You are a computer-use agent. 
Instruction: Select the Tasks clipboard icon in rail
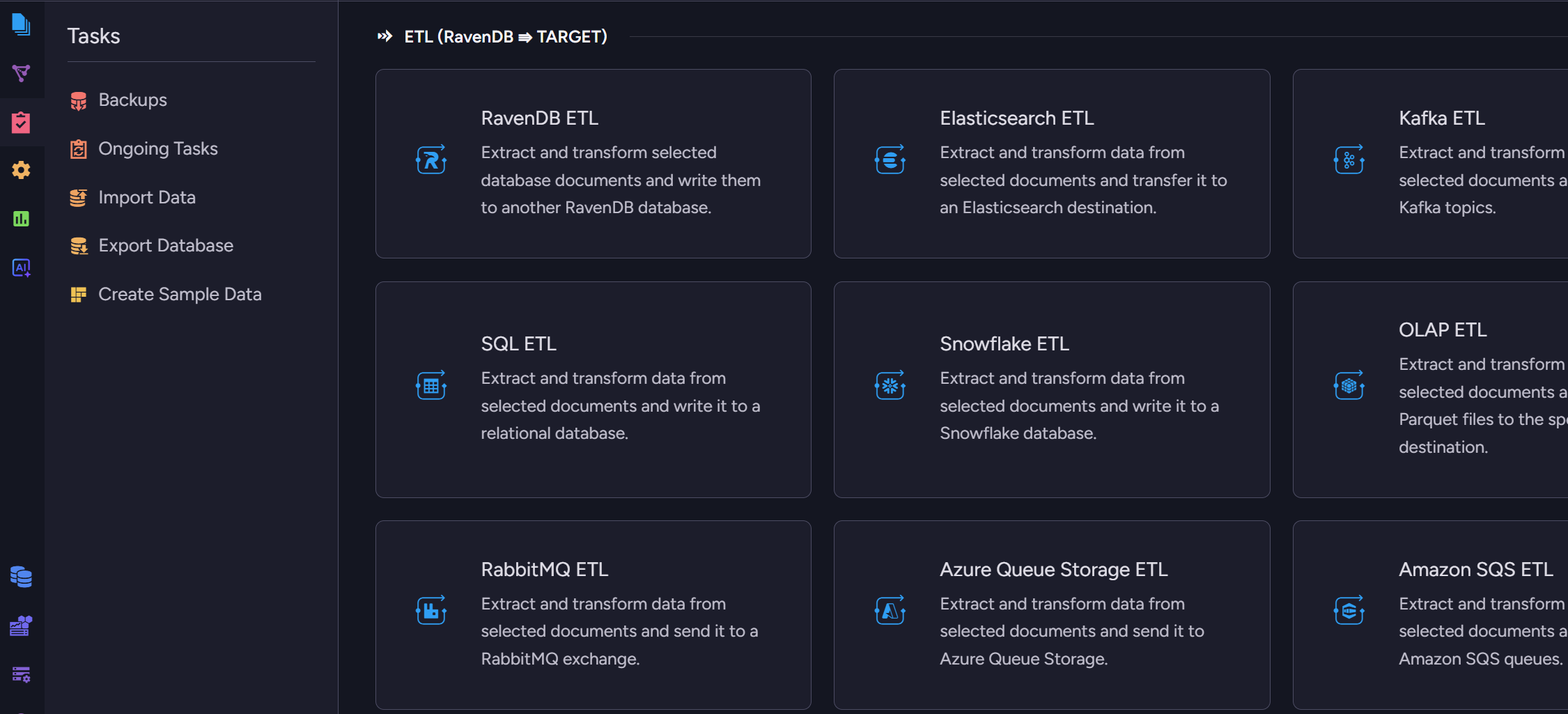pos(21,123)
